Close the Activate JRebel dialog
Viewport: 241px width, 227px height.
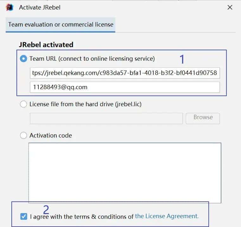pos(230,8)
